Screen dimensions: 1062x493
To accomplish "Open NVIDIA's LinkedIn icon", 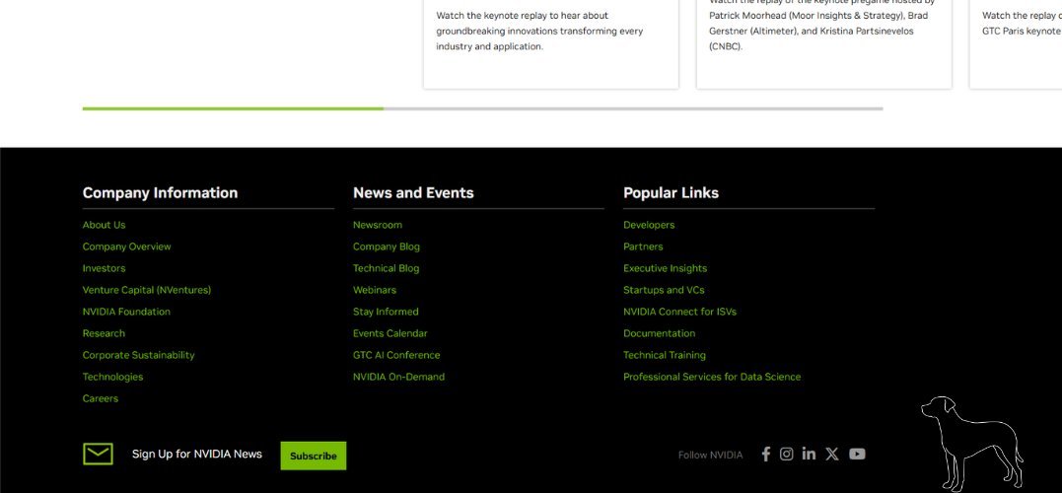I will click(x=809, y=454).
